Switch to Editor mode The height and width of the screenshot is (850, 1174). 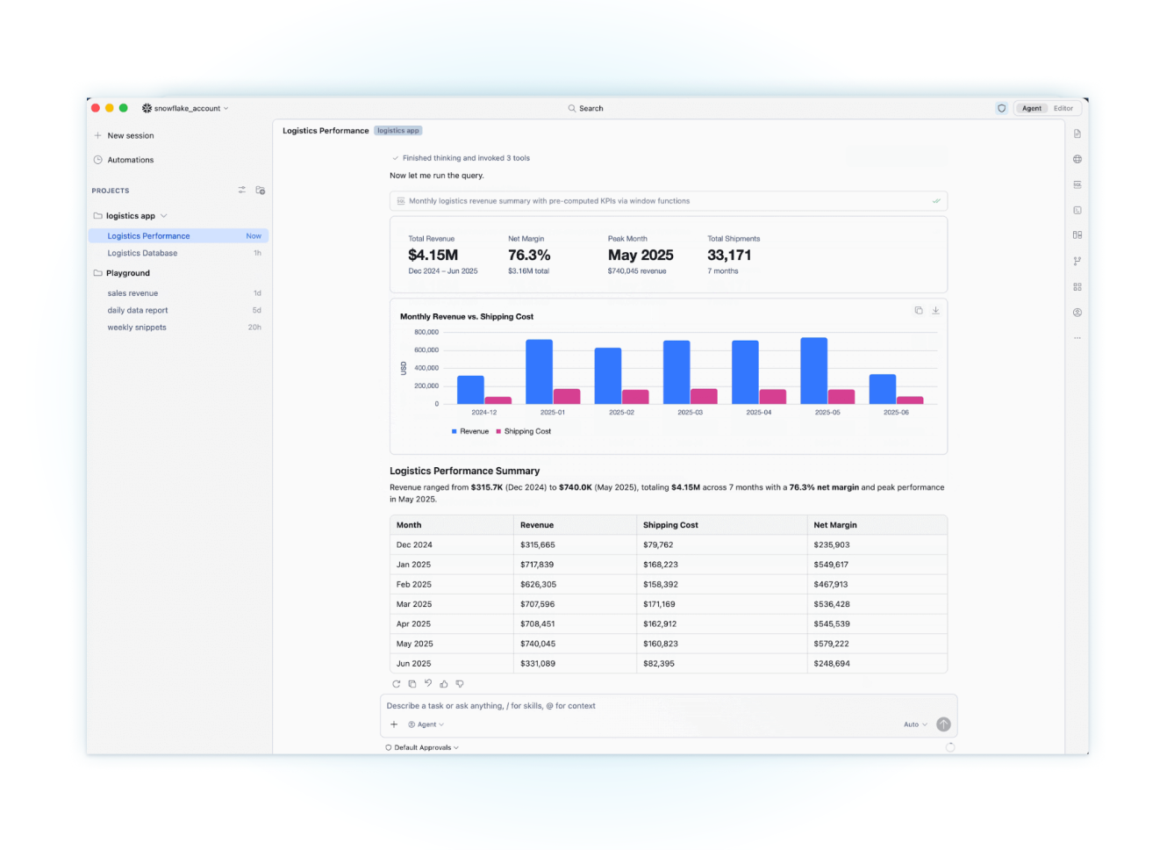1063,108
